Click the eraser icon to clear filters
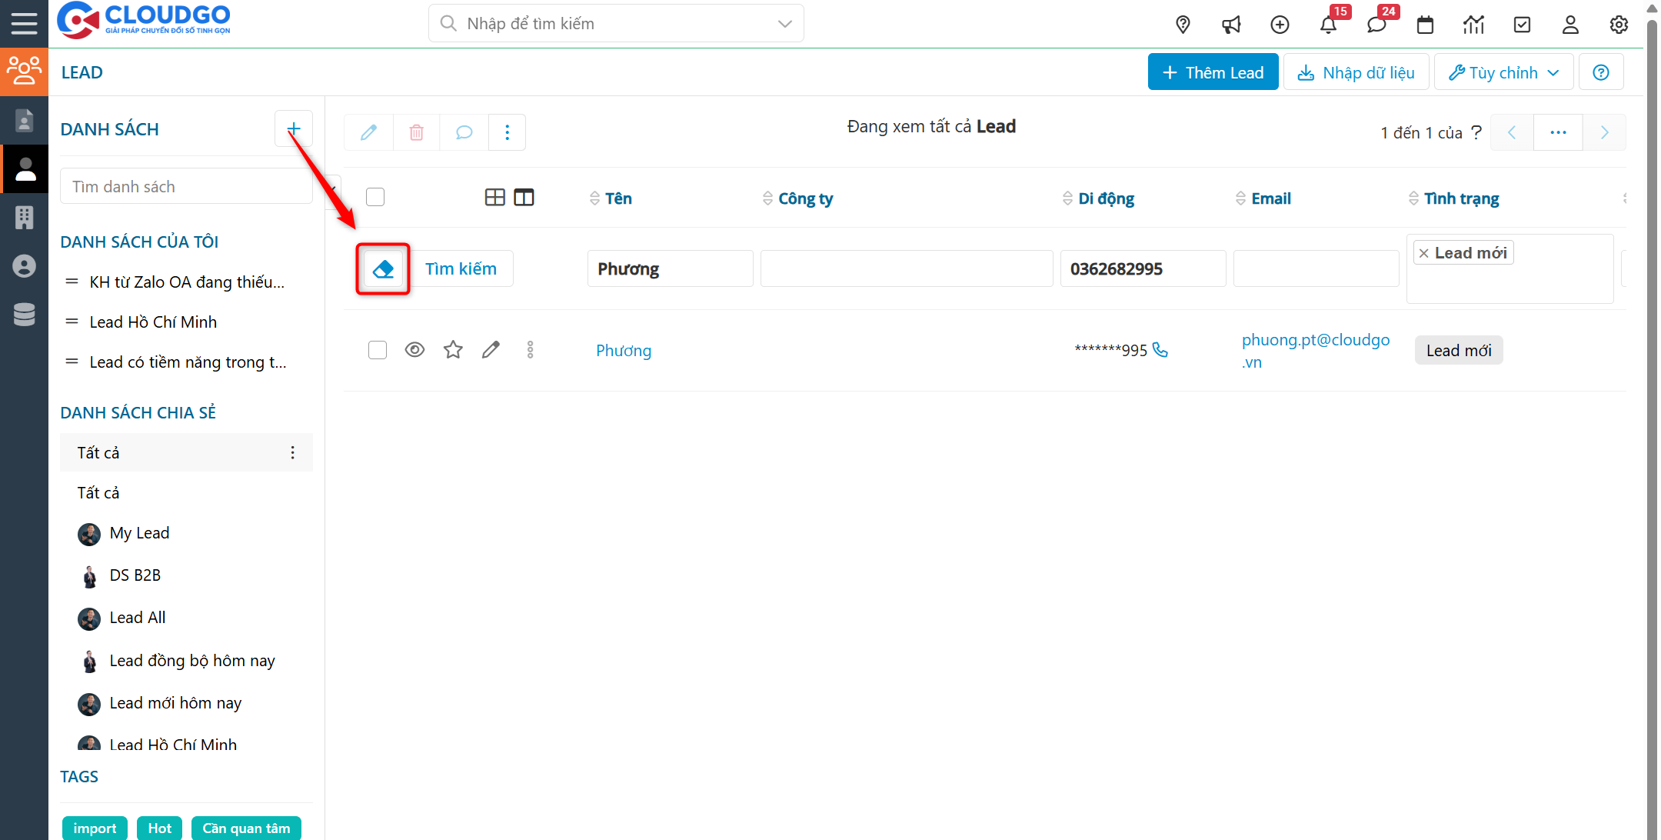 pos(382,268)
